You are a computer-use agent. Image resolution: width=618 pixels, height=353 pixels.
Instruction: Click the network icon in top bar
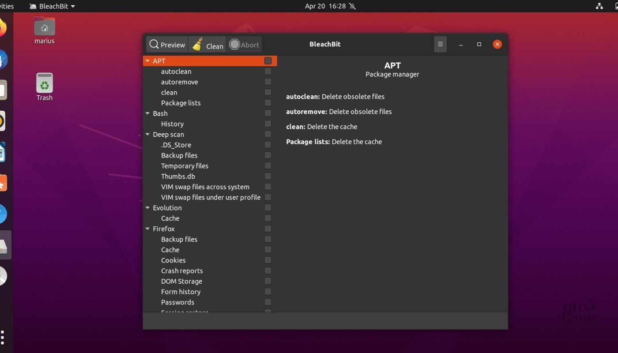coord(599,6)
